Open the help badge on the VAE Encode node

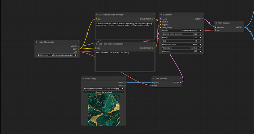[x=180, y=78]
